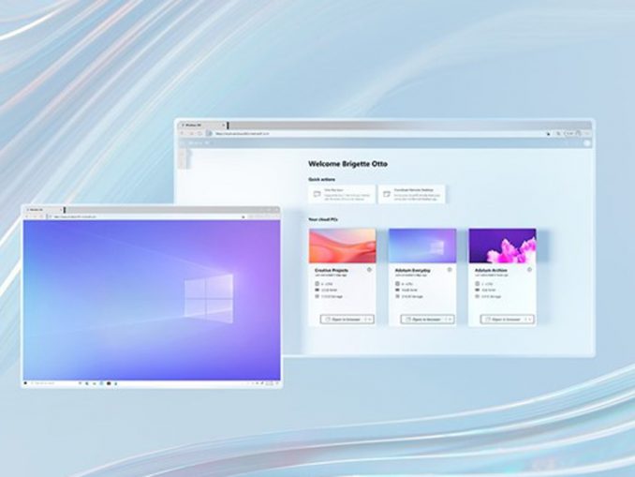Select the Creative Projects orange wave thumbnail

tap(342, 246)
